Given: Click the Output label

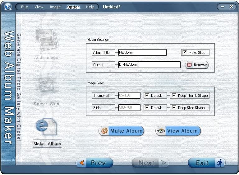Looking at the screenshot, I should point(98,65).
